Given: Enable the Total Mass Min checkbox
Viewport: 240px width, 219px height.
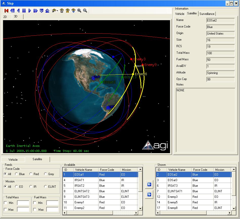Looking at the screenshot, I should click(x=6, y=203).
